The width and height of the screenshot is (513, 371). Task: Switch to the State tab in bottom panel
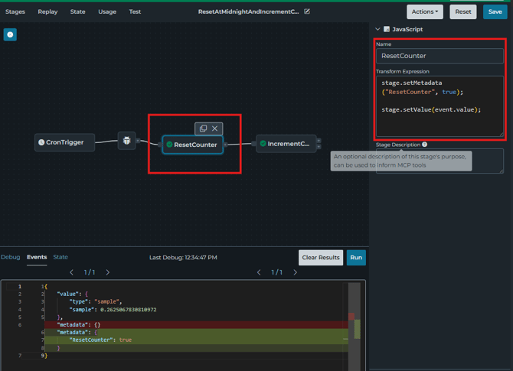coord(60,257)
